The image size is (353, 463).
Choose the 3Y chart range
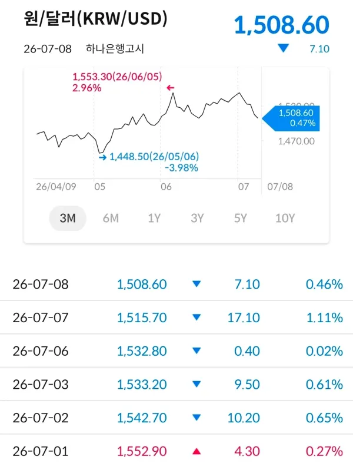point(197,218)
